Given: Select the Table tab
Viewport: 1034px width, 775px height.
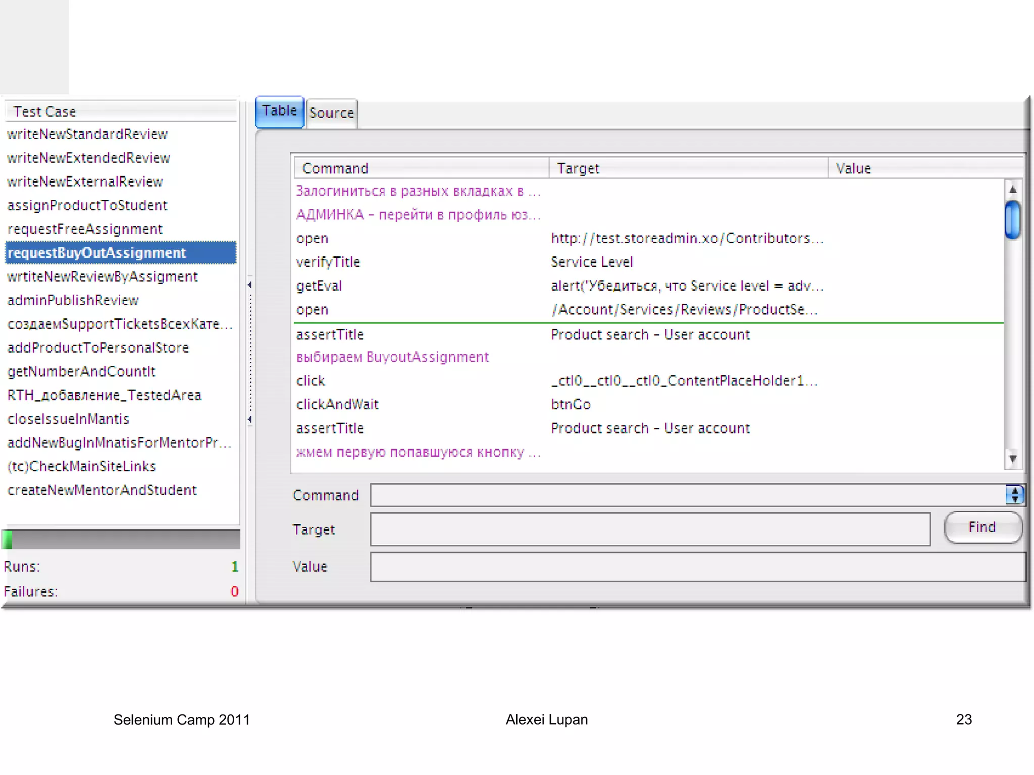Looking at the screenshot, I should point(279,111).
